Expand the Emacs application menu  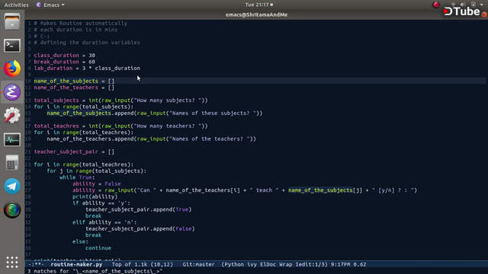click(50, 5)
